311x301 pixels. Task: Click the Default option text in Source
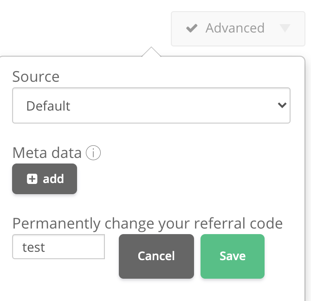[x=48, y=106]
